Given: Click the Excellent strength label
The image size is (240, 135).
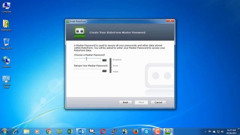Looking at the screenshot, I should (117, 60).
